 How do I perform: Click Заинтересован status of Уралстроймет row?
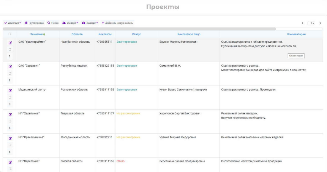tap(126, 42)
